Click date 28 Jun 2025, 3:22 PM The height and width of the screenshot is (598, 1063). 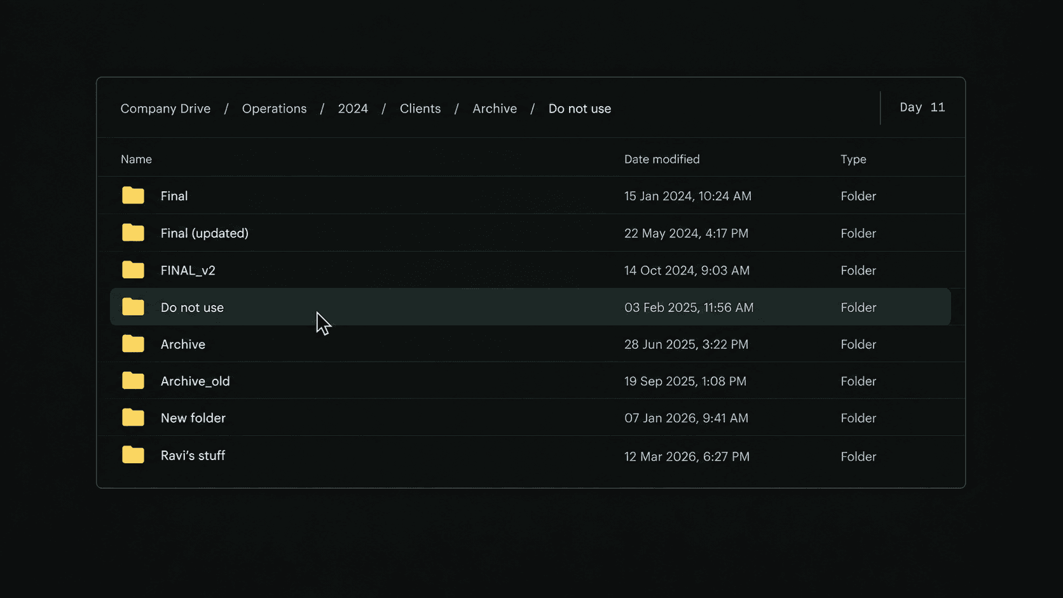coord(687,344)
